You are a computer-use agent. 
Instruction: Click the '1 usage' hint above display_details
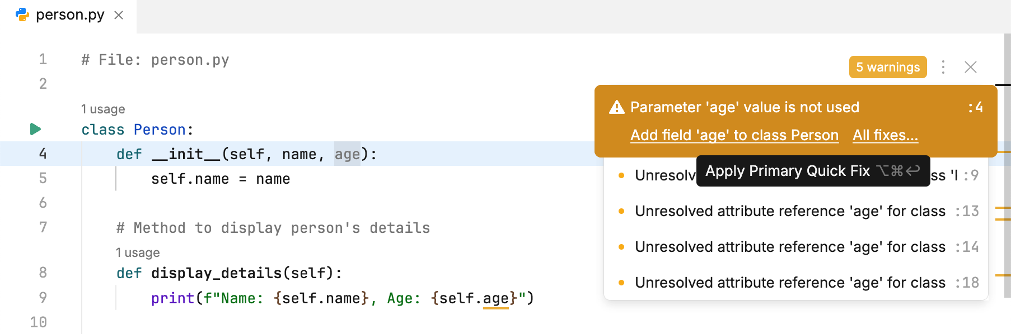point(138,252)
